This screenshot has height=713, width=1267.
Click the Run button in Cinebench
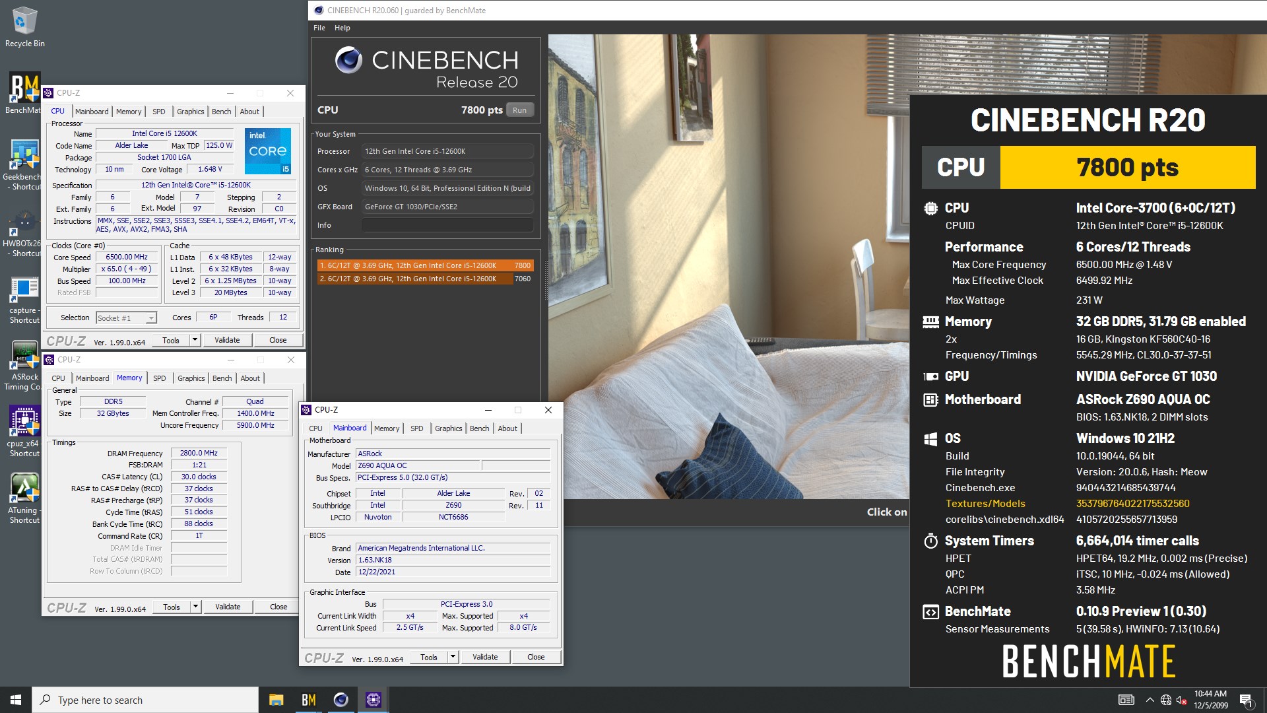tap(520, 110)
